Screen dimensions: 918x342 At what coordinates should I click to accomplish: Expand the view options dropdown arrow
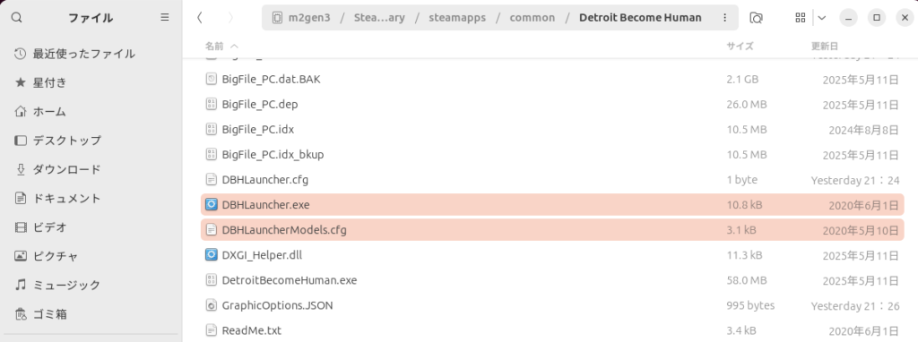tap(822, 18)
